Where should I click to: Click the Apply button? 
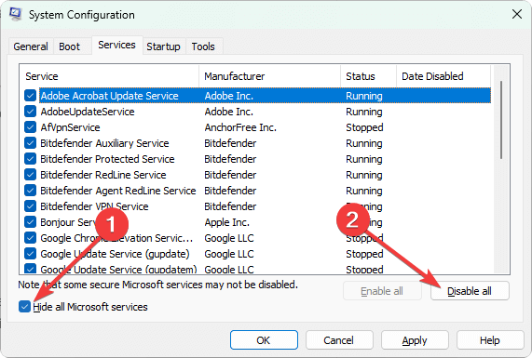tap(415, 340)
